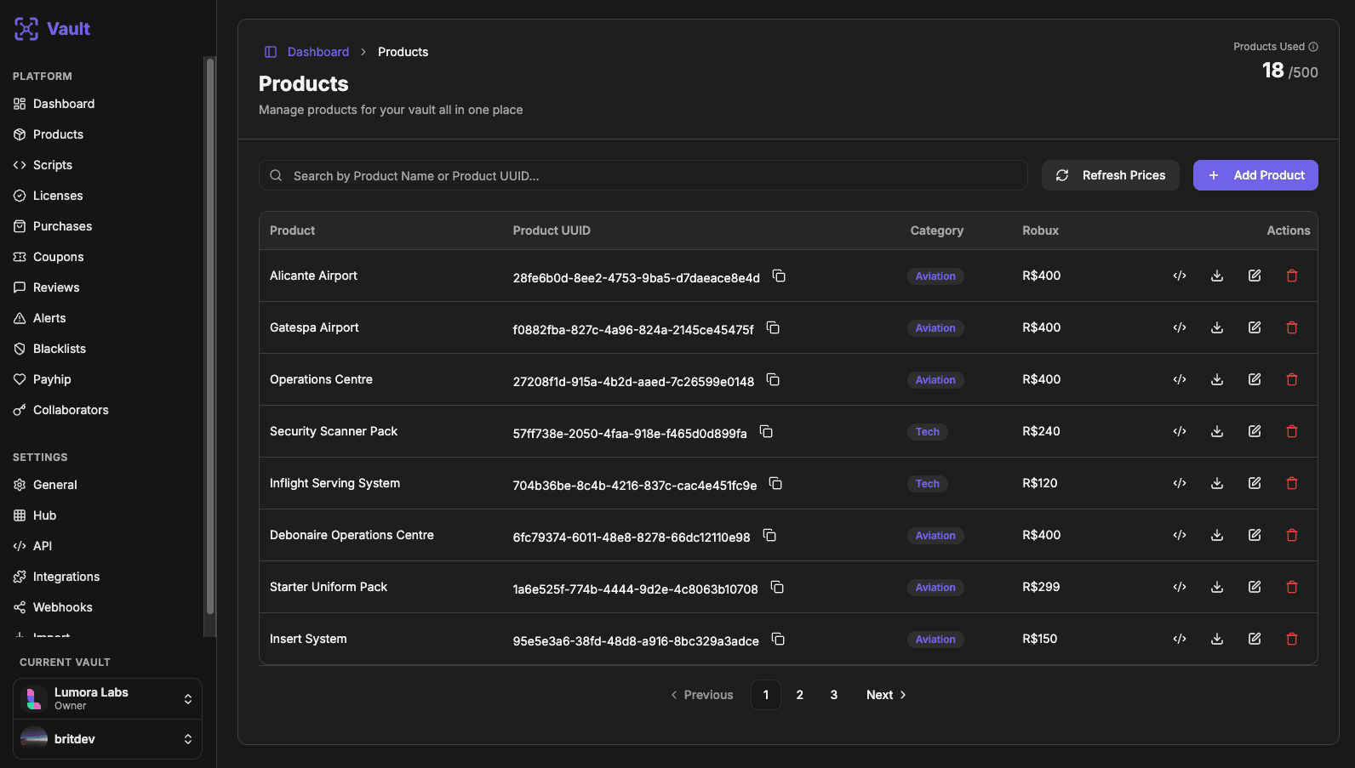Delete the Security Scanner Pack product
The height and width of the screenshot is (768, 1355).
click(1292, 431)
